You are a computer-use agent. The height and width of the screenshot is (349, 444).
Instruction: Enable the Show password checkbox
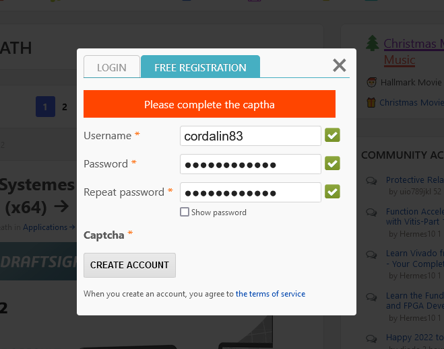tap(185, 212)
